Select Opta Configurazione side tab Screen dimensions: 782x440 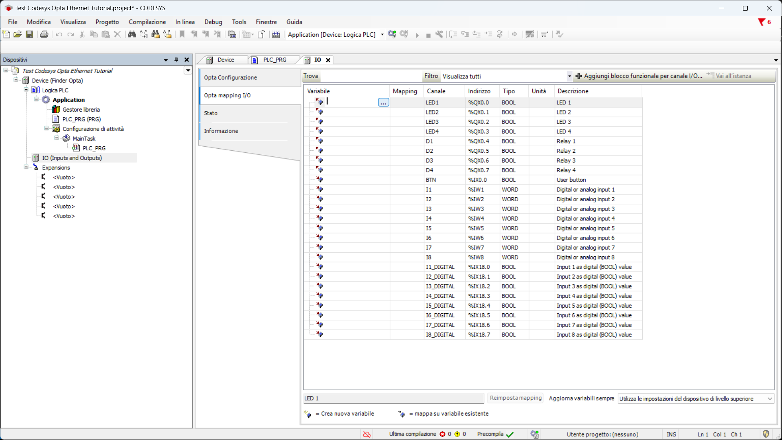(x=231, y=77)
